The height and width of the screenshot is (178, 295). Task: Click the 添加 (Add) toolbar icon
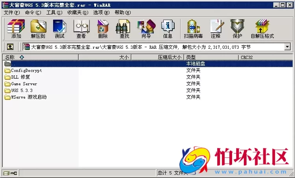[x=16, y=29]
